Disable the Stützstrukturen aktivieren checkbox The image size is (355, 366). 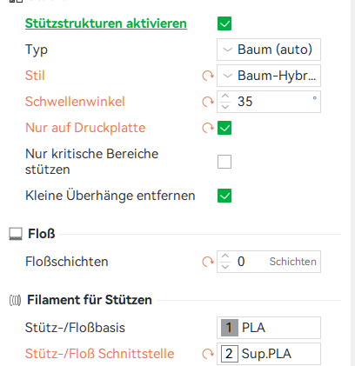(224, 23)
